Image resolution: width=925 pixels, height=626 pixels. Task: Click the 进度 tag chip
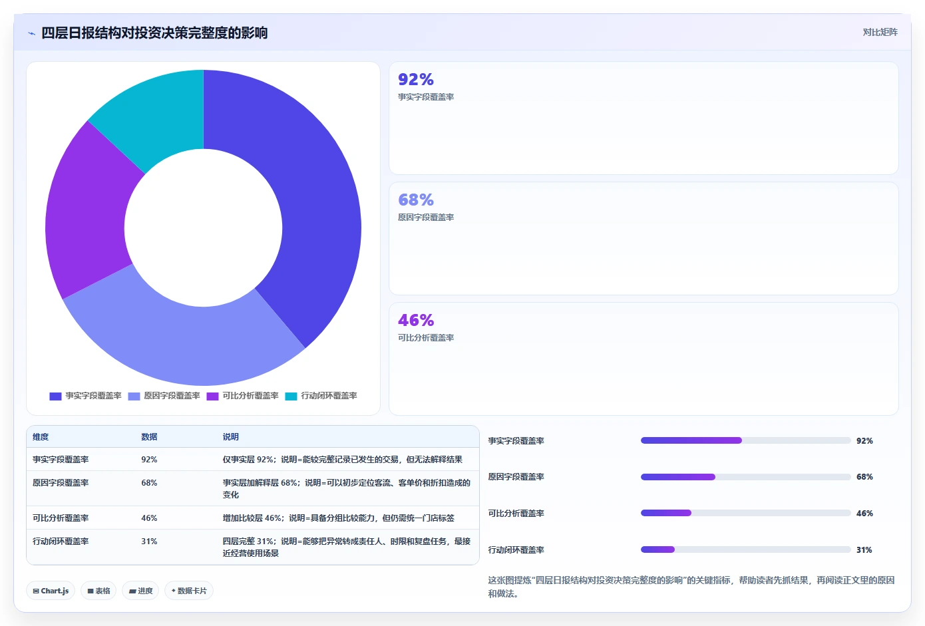point(140,591)
